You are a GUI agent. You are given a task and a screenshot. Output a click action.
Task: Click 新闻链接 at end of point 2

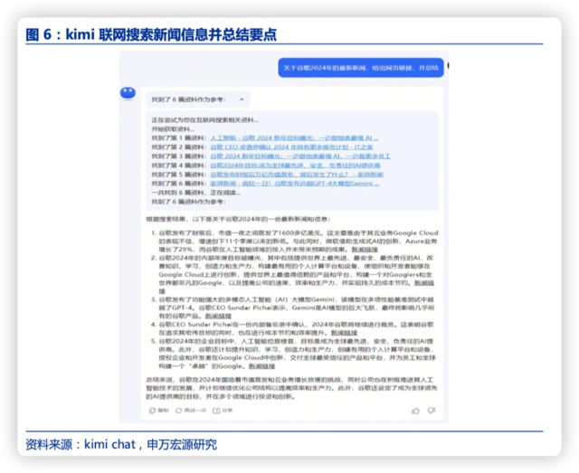[x=424, y=283]
